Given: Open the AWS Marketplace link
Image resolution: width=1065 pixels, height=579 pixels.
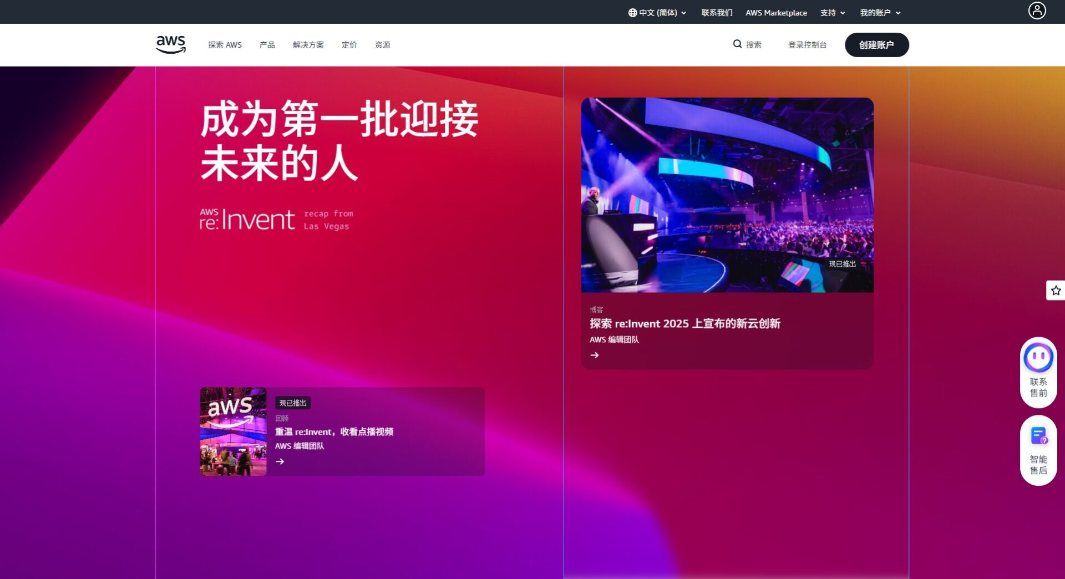Looking at the screenshot, I should [776, 13].
